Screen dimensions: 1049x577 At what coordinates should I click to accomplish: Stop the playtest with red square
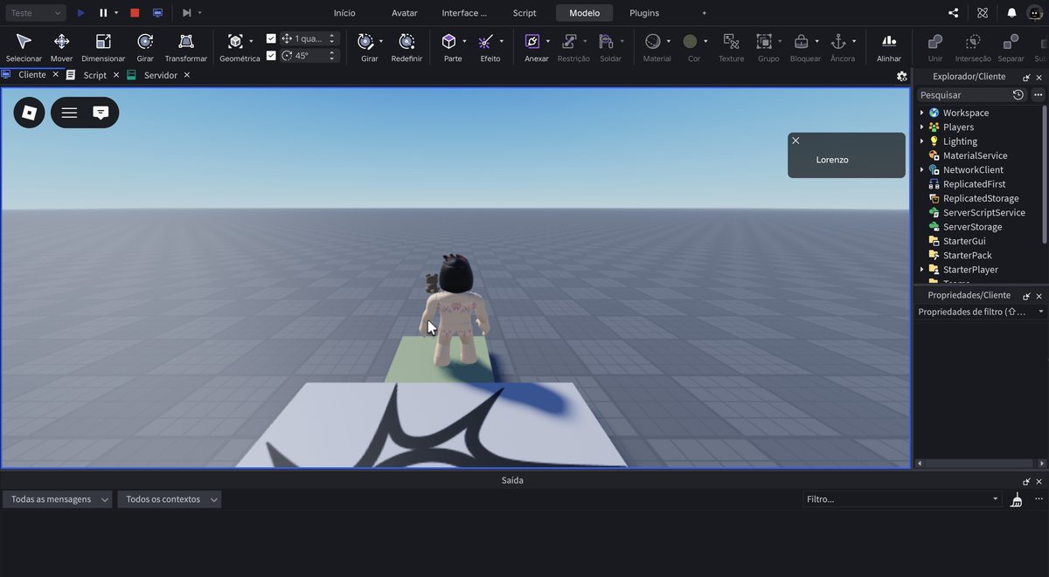(135, 13)
